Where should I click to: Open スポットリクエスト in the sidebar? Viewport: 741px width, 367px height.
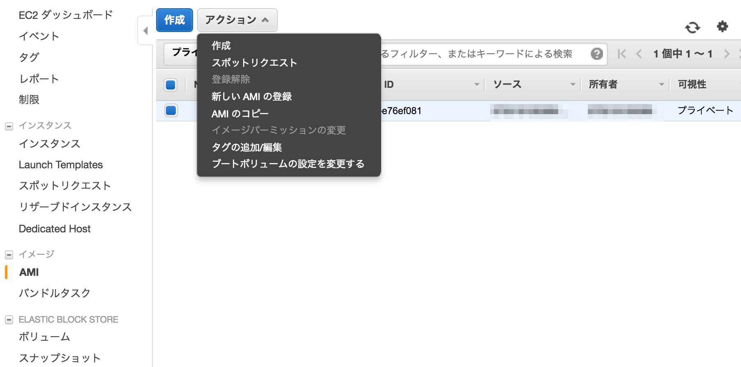(65, 186)
